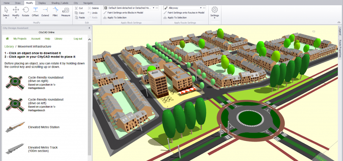The image size is (343, 161).
Task: Select the arrow Select tool
Action: (6, 12)
